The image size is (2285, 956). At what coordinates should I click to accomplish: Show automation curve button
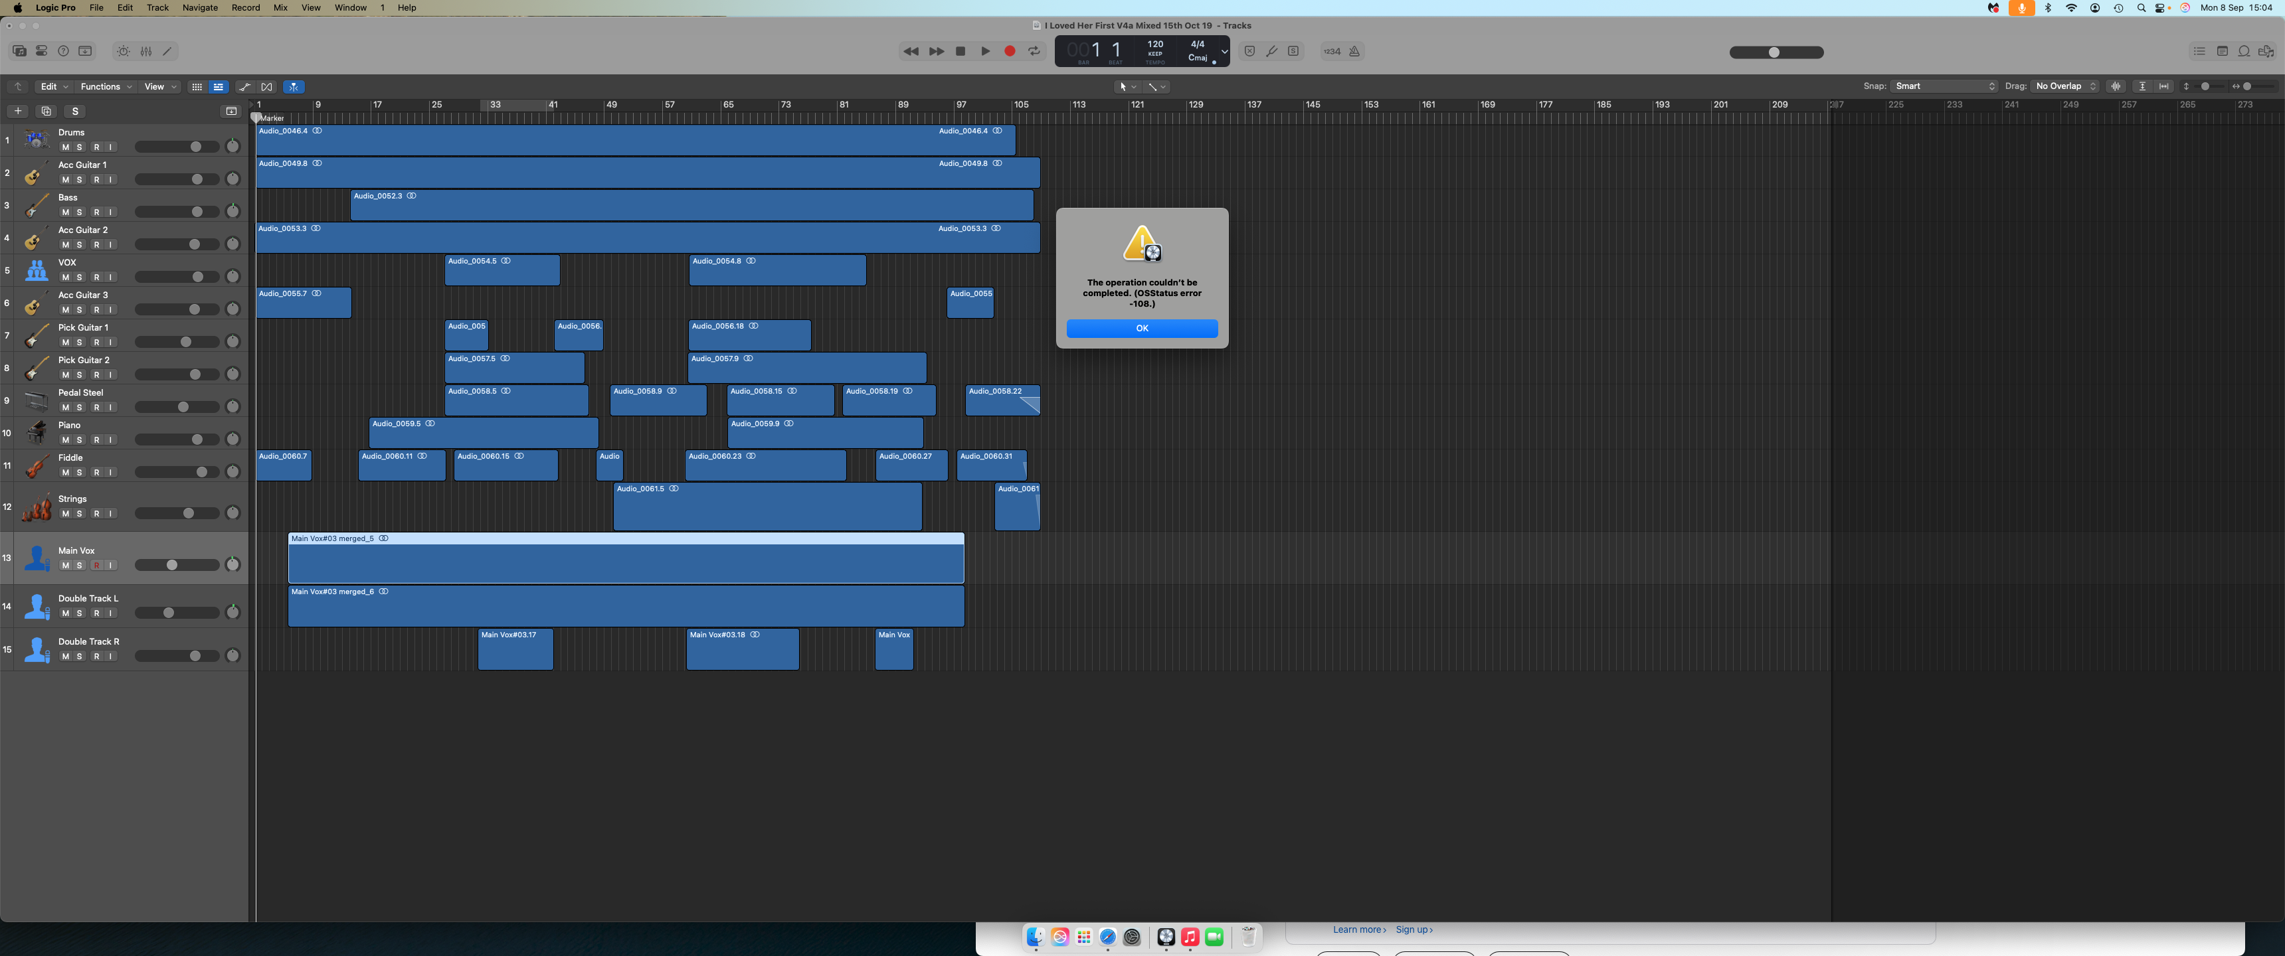point(244,87)
